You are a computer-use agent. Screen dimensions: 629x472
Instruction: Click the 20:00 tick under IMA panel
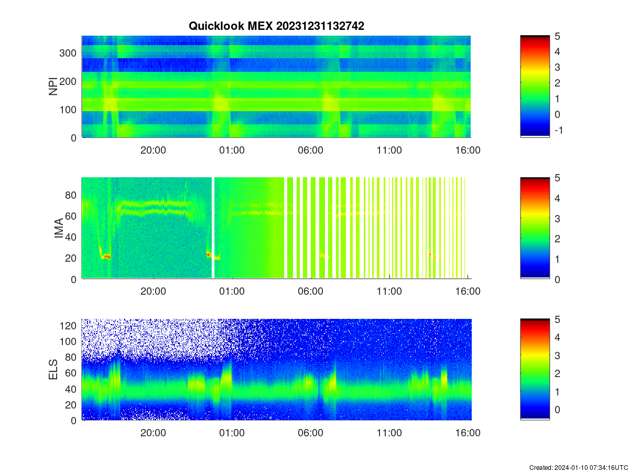point(153,292)
